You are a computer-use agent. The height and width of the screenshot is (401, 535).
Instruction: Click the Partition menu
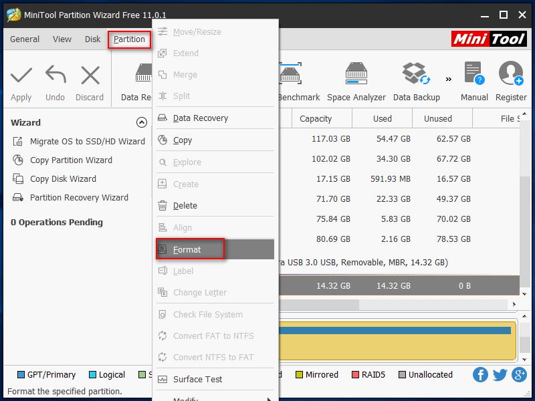click(129, 39)
